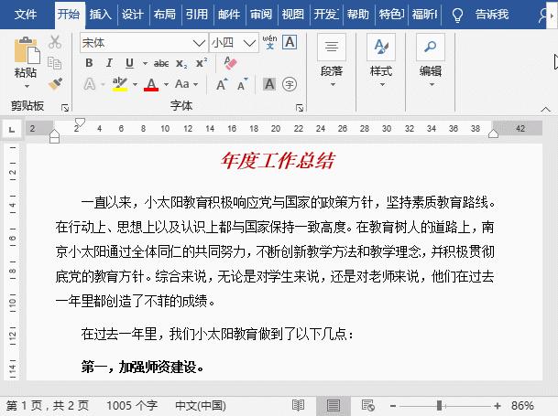Open the font dialog launcher

click(300, 108)
